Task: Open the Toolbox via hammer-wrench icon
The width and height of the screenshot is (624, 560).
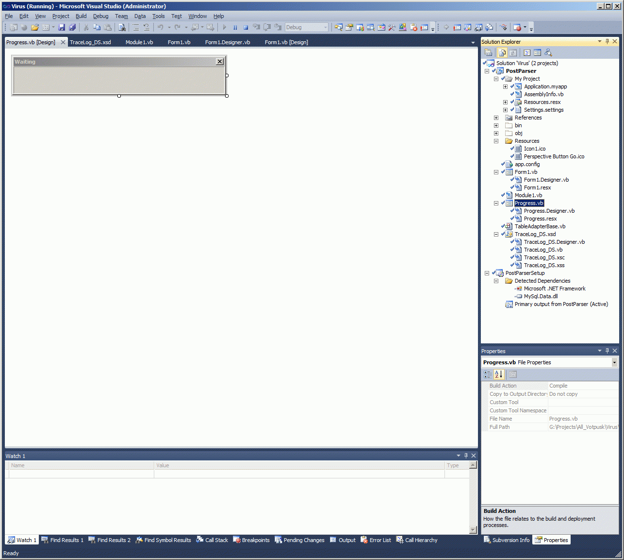Action: click(392, 27)
